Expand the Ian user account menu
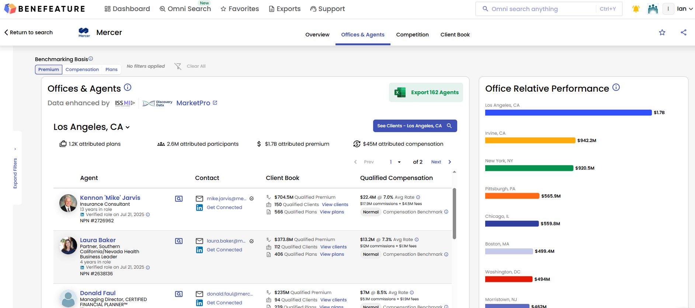Image resolution: width=695 pixels, height=308 pixels. coord(685,9)
